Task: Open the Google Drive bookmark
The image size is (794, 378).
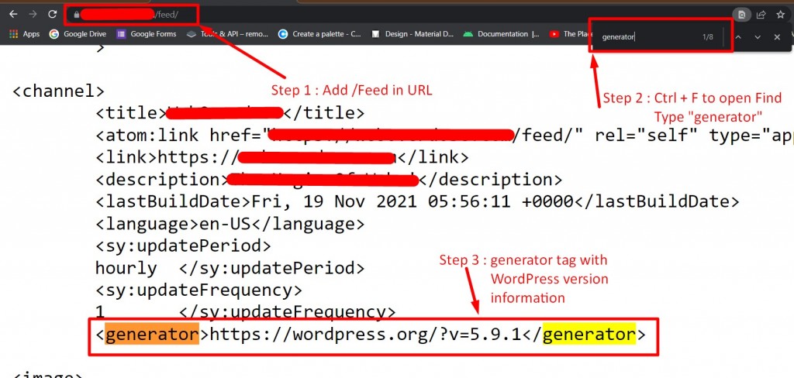Action: pos(78,34)
